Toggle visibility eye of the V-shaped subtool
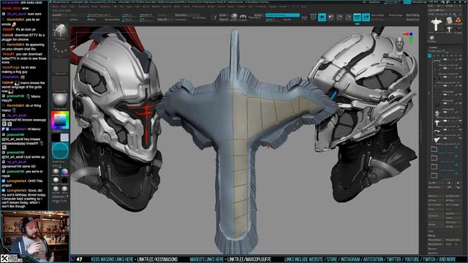This screenshot has width=468, height=263. click(461, 138)
